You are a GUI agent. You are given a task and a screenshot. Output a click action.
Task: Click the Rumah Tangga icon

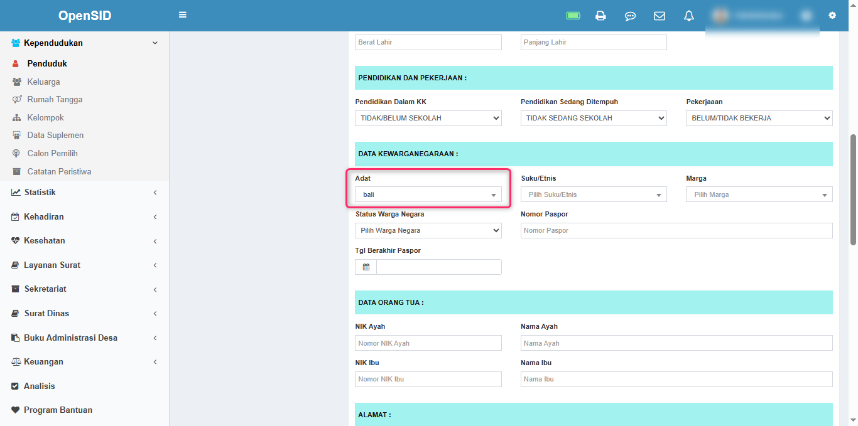pyautogui.click(x=16, y=100)
